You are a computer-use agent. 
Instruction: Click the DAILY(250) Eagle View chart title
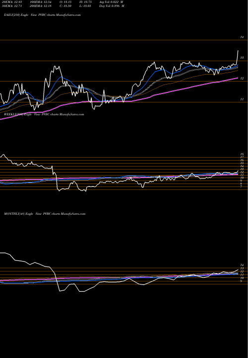click(42, 15)
